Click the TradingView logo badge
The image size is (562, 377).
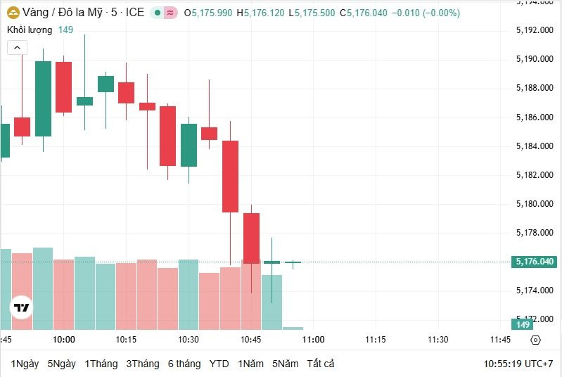click(21, 307)
